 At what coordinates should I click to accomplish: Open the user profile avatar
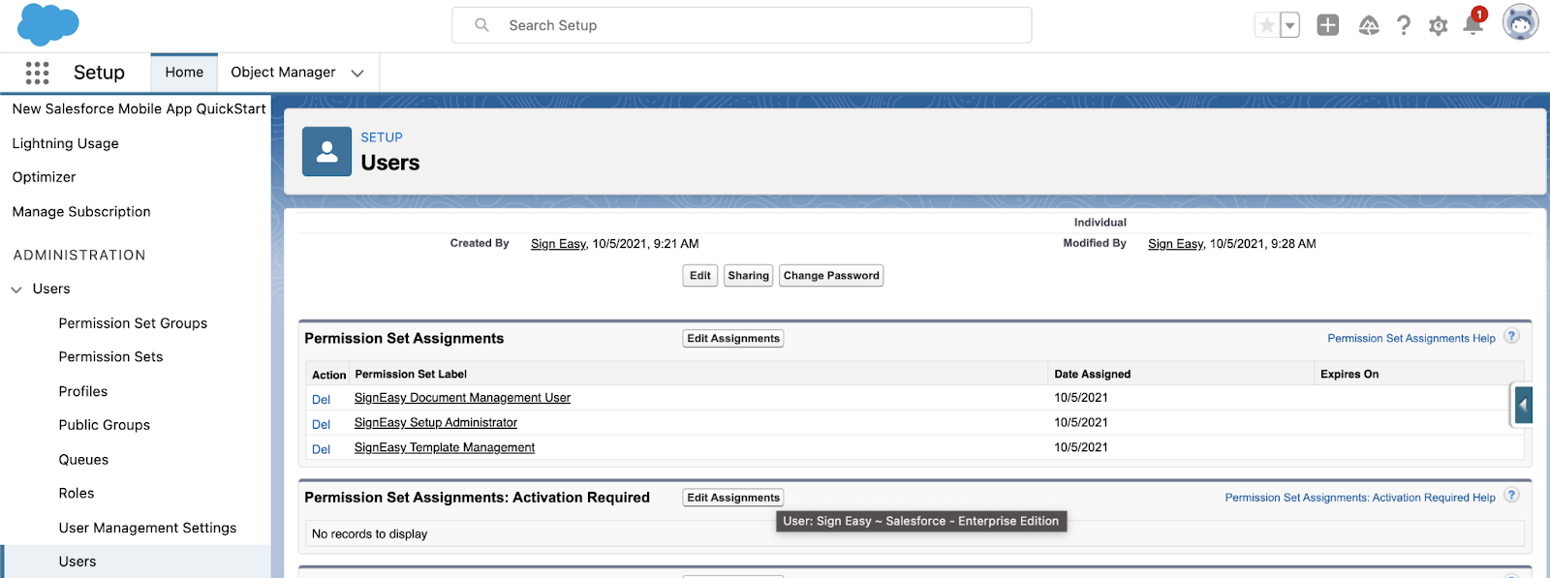pos(1520,22)
